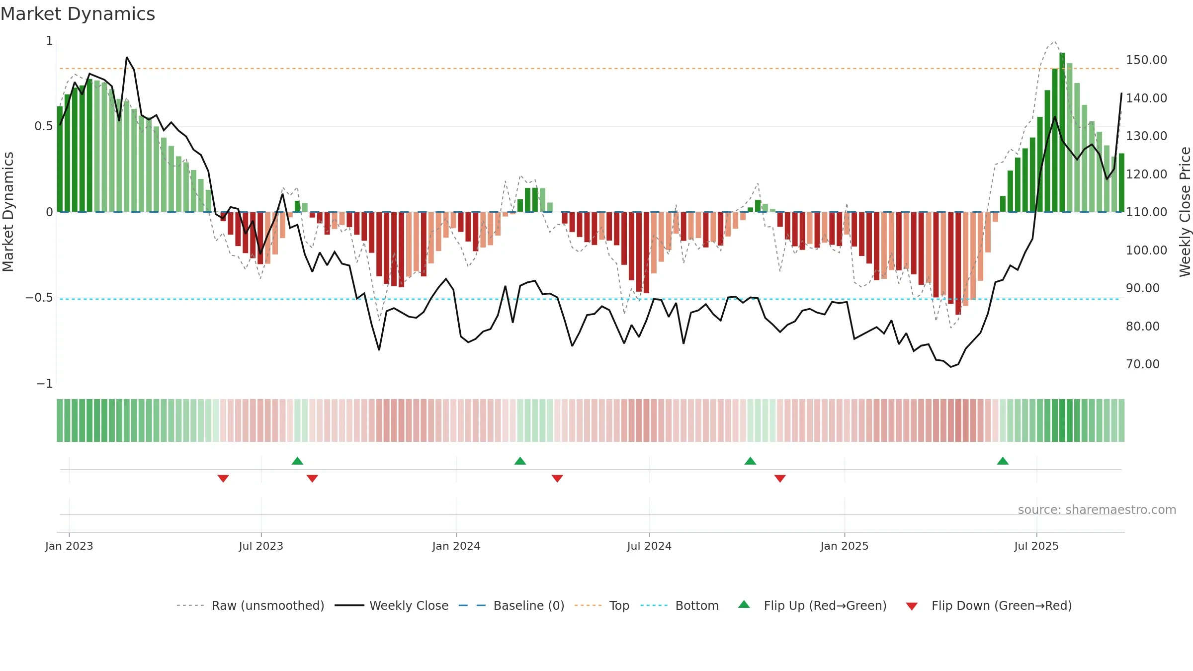Click the red Flip Down triangle icon in legend
This screenshot has height=671, width=1193.
click(x=912, y=606)
